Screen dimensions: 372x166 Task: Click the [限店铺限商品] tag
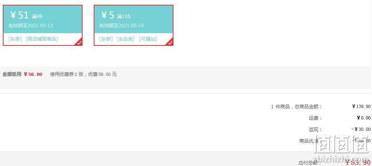(x=42, y=39)
